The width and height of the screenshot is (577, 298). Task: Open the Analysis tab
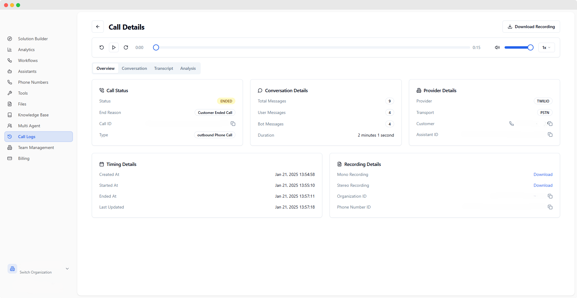[188, 68]
